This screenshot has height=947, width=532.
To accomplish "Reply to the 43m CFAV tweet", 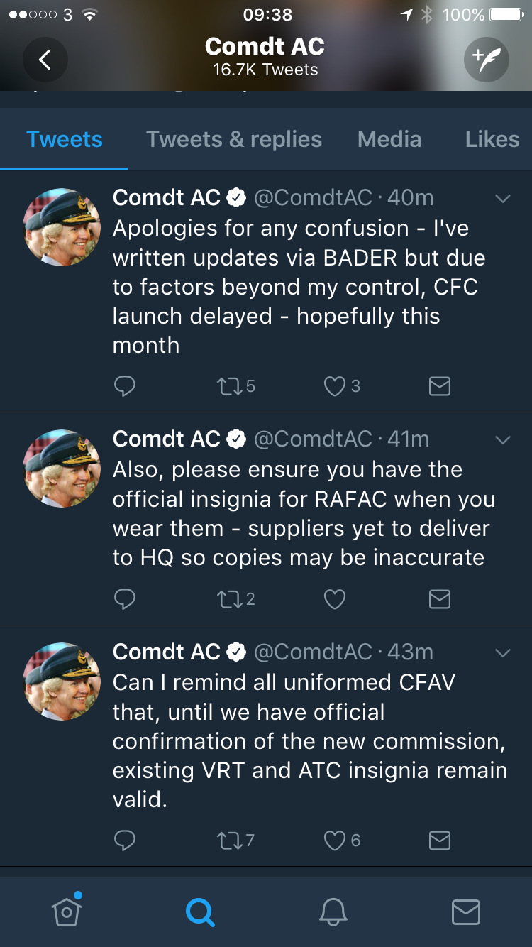I will [x=125, y=841].
